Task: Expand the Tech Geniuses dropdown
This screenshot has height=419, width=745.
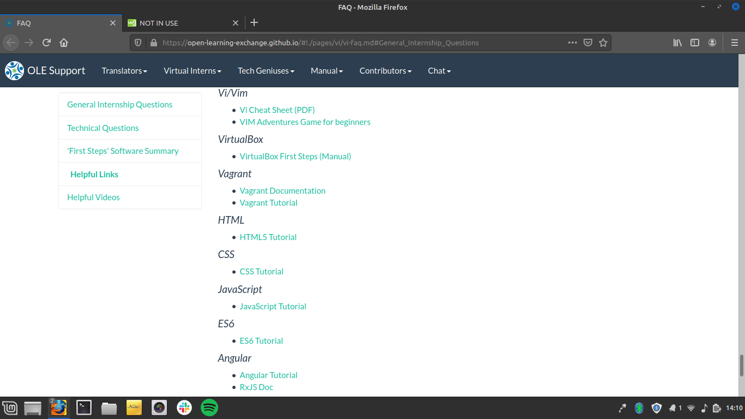Action: point(266,70)
